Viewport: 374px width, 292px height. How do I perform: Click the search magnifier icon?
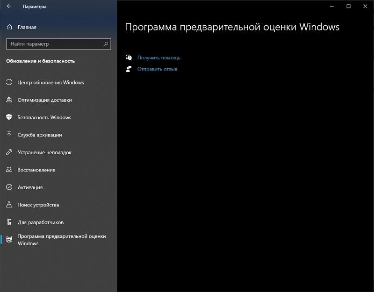pos(106,44)
